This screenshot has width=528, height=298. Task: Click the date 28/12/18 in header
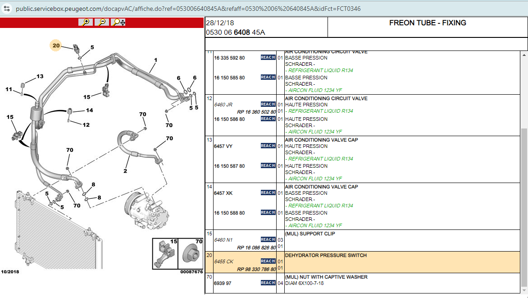coord(220,23)
